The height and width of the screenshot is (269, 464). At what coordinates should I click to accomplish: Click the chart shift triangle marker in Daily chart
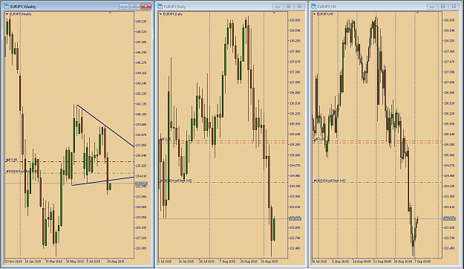(274, 13)
